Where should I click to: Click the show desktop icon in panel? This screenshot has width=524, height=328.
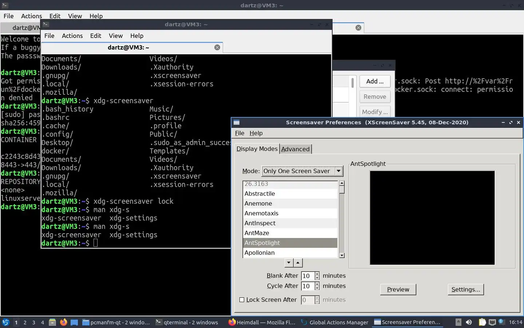74,322
